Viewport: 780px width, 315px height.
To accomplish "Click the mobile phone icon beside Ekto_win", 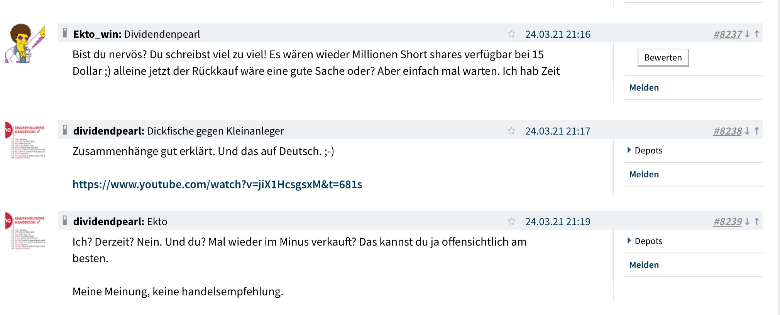I will (65, 33).
